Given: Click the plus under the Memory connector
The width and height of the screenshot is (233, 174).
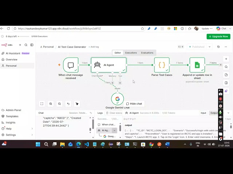Looking at the screenshot, I should [112, 83].
